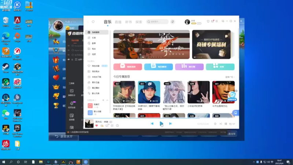
Task: Open the now-playing album cover
Action: click(x=89, y=124)
